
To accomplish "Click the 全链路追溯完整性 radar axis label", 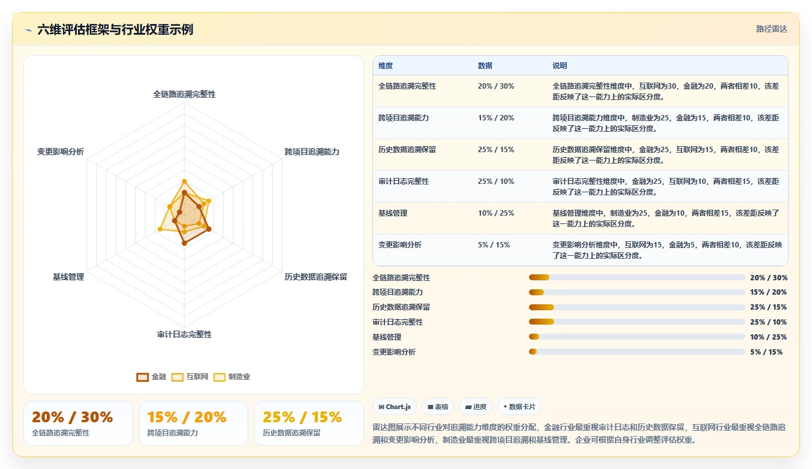I will pyautogui.click(x=184, y=95).
